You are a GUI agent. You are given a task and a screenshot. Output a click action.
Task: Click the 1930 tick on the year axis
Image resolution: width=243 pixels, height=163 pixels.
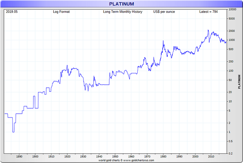pos(83,156)
